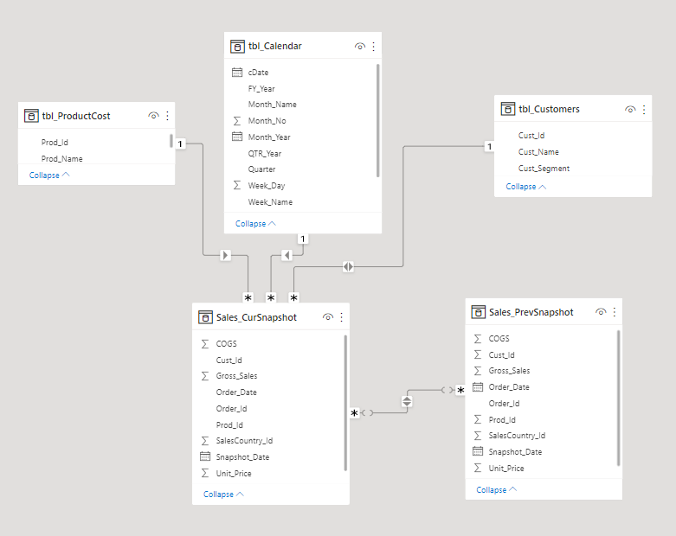Click the tbl_Calendar field list scrollbar
The width and height of the screenshot is (676, 536).
378,121
